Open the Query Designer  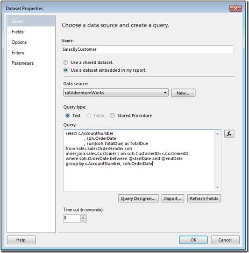tap(138, 198)
